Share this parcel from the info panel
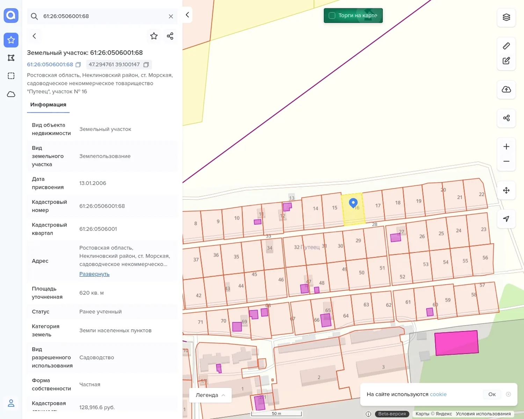 (x=170, y=36)
